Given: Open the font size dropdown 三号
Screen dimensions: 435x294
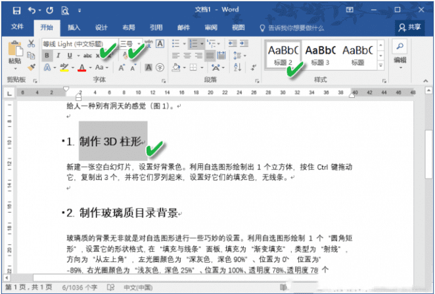Looking at the screenshot, I should pyautogui.click(x=139, y=44).
